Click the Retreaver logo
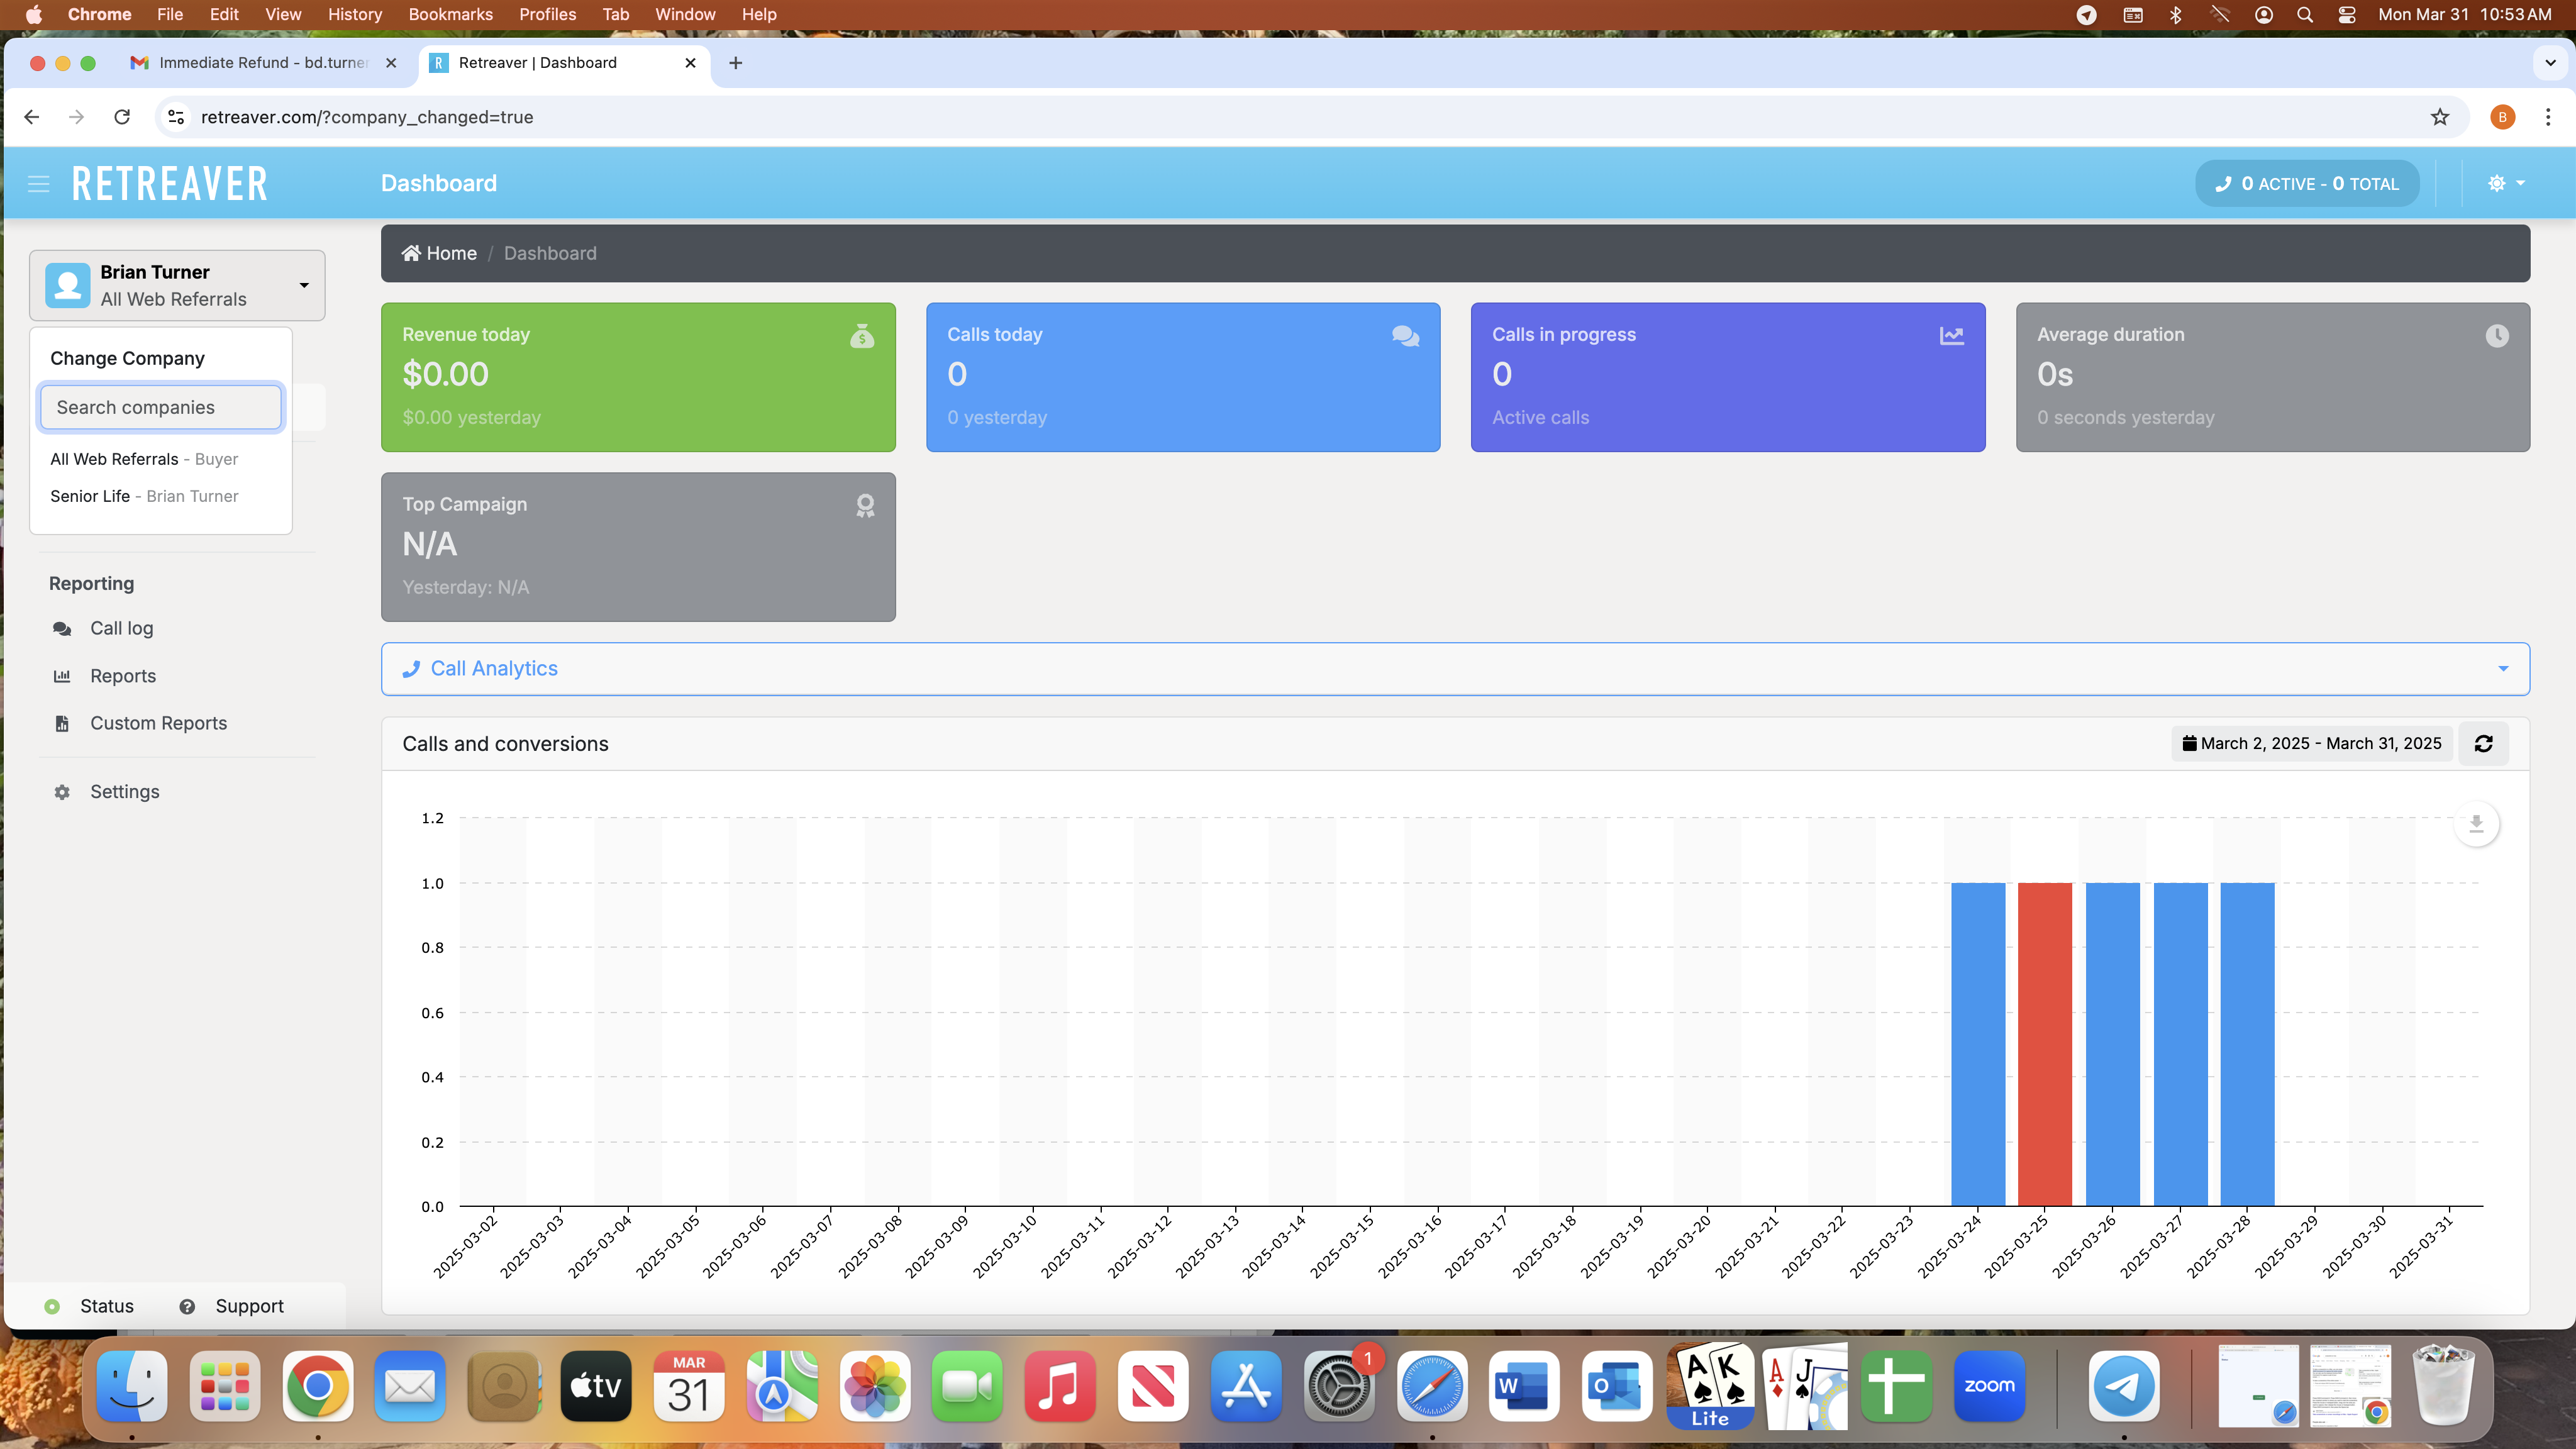This screenshot has height=1449, width=2576. pos(170,184)
